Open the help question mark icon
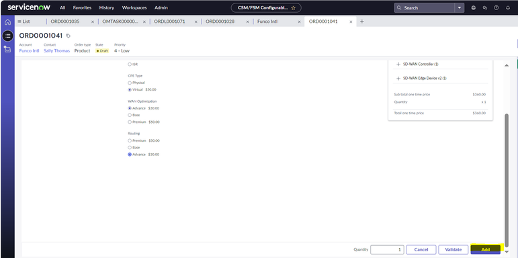The height and width of the screenshot is (258, 518). tap(497, 8)
